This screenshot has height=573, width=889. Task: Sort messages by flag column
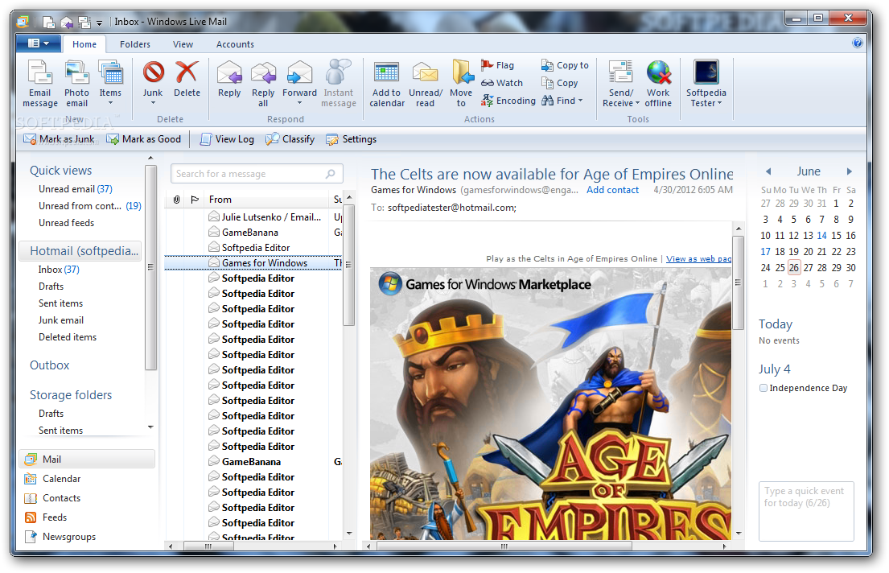pos(195,200)
